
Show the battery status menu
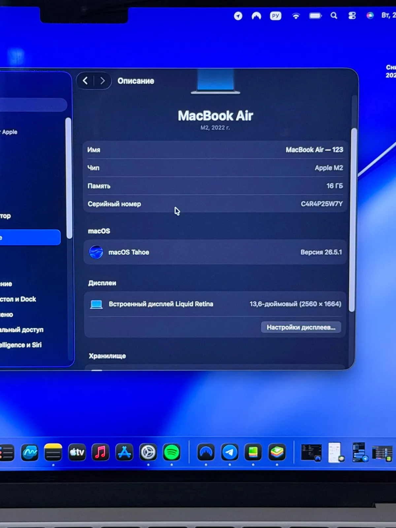315,16
